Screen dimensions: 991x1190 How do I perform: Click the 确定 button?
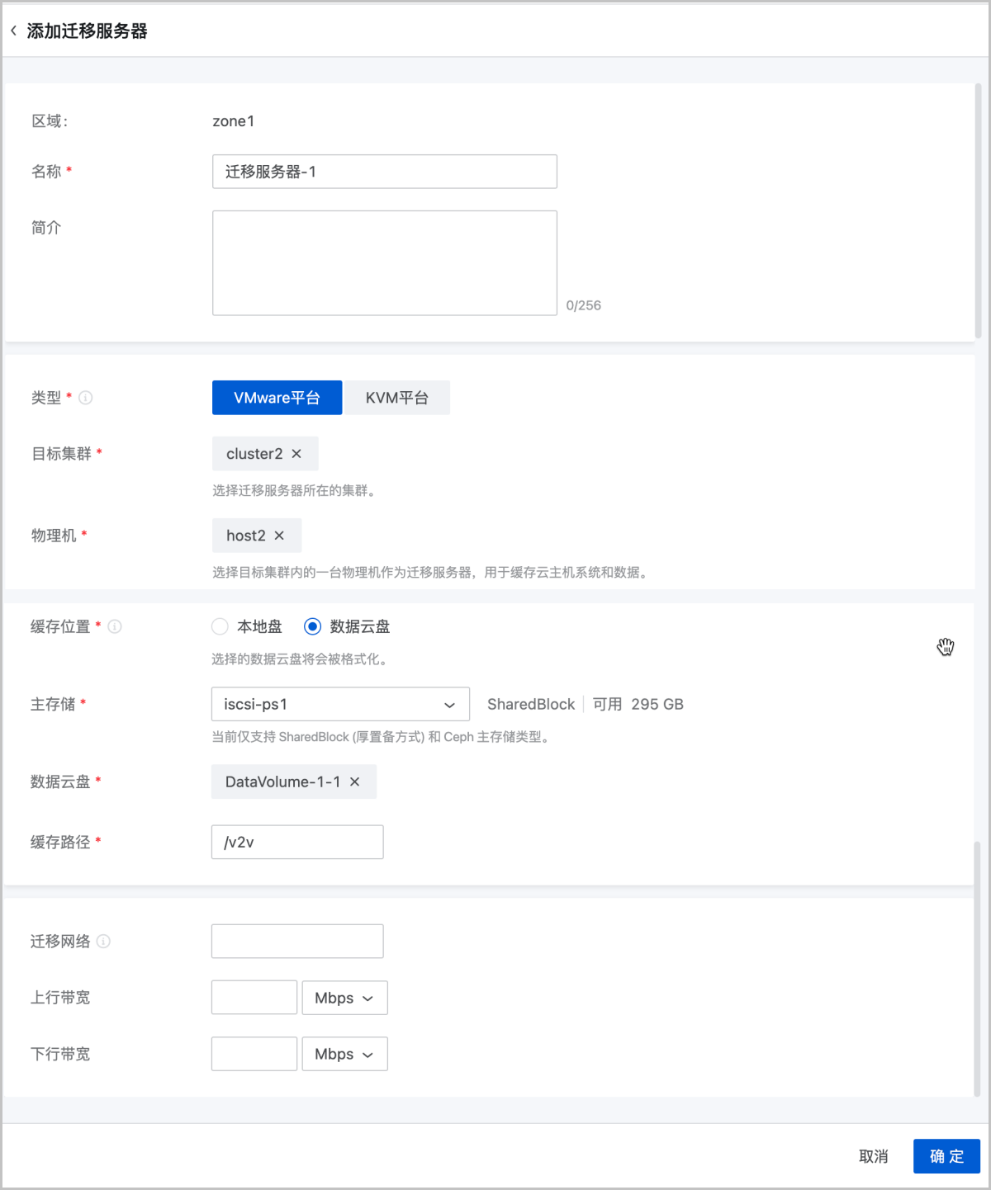click(946, 1156)
